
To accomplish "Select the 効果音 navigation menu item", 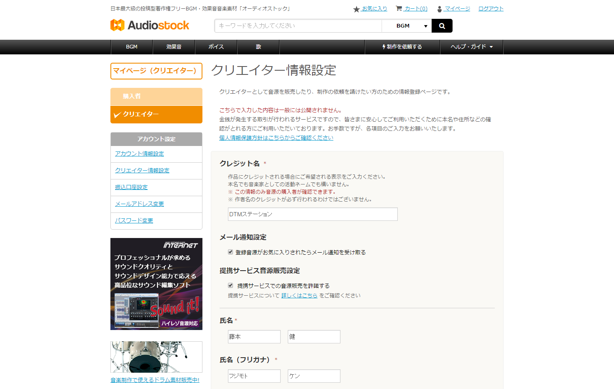I will pyautogui.click(x=174, y=47).
